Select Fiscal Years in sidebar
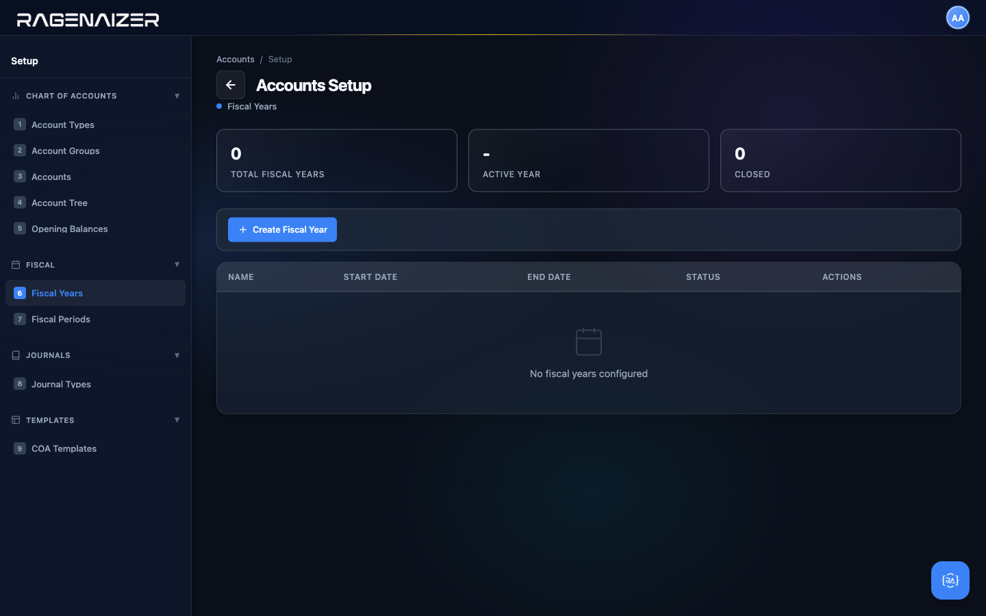986x616 pixels. (x=95, y=293)
